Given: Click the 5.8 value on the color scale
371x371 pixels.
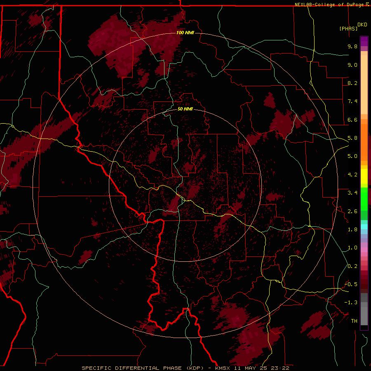Looking at the screenshot, I should click(x=352, y=138).
